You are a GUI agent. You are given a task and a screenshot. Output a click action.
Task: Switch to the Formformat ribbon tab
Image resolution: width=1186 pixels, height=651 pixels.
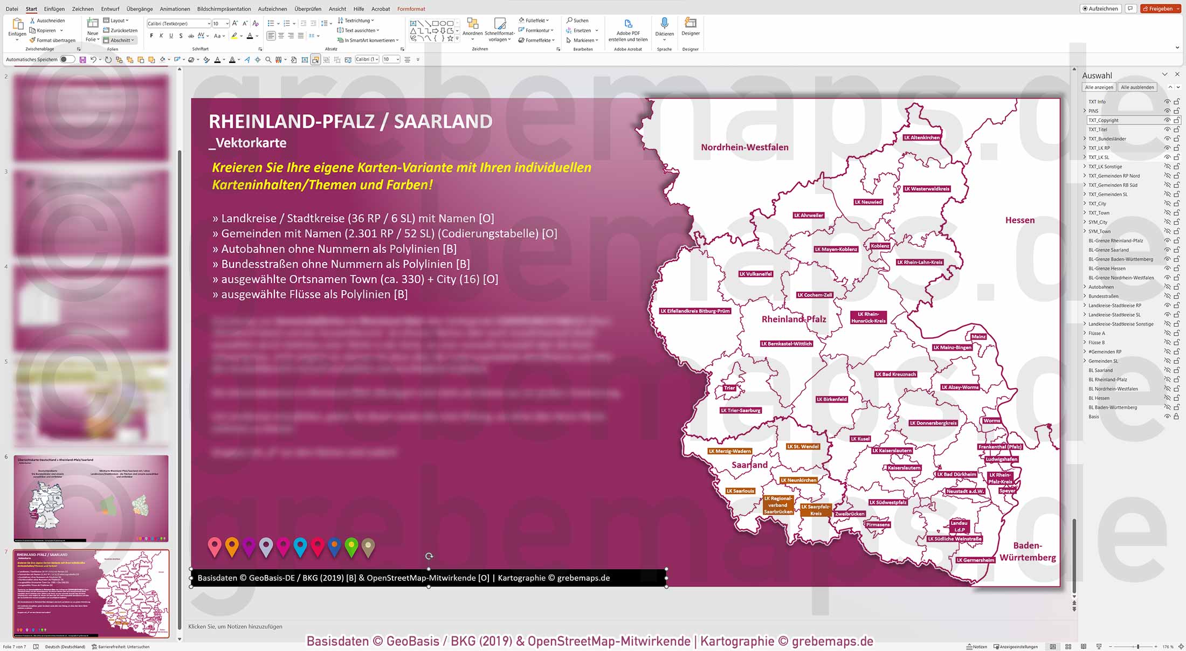tap(411, 9)
